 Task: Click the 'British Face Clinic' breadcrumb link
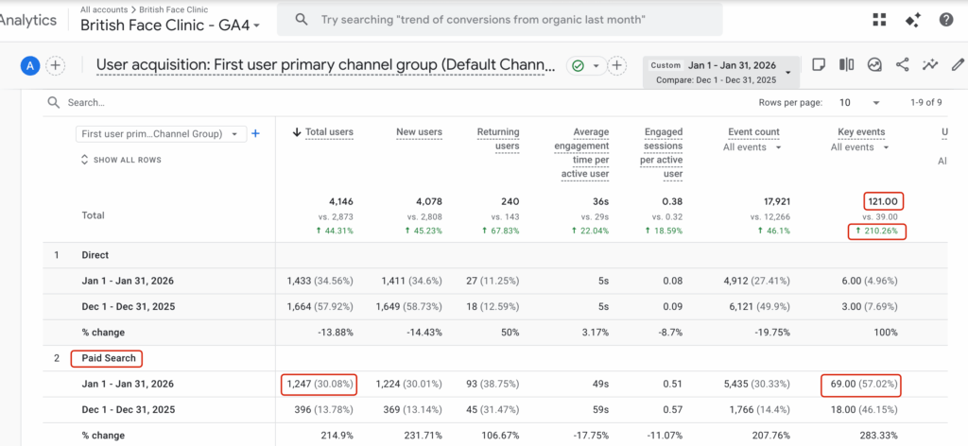174,9
